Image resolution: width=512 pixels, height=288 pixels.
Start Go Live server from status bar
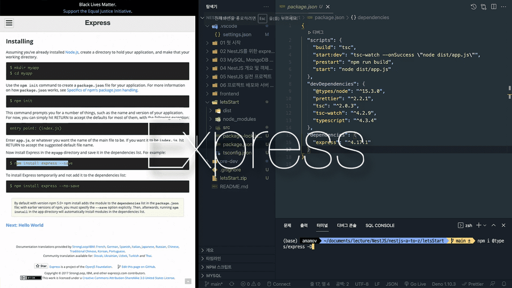pyautogui.click(x=415, y=284)
